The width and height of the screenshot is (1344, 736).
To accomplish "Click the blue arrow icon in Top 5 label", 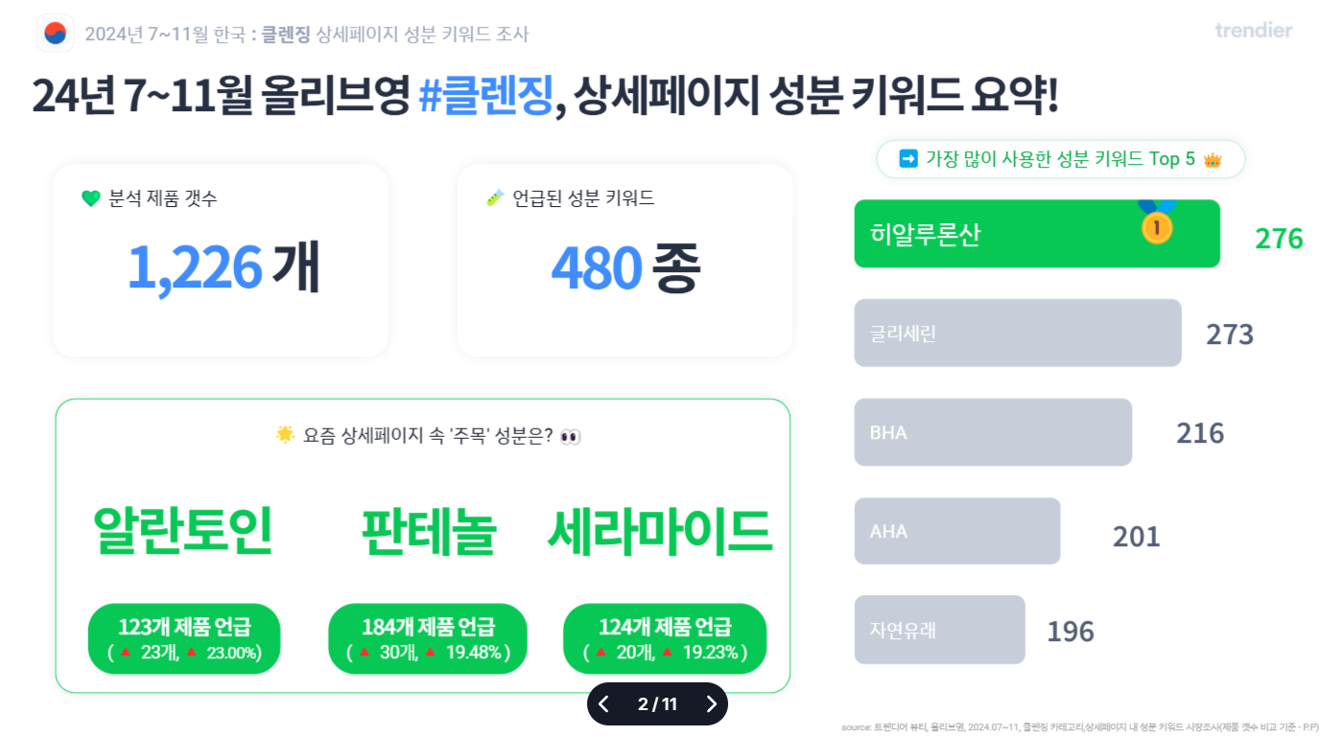I will pos(908,159).
